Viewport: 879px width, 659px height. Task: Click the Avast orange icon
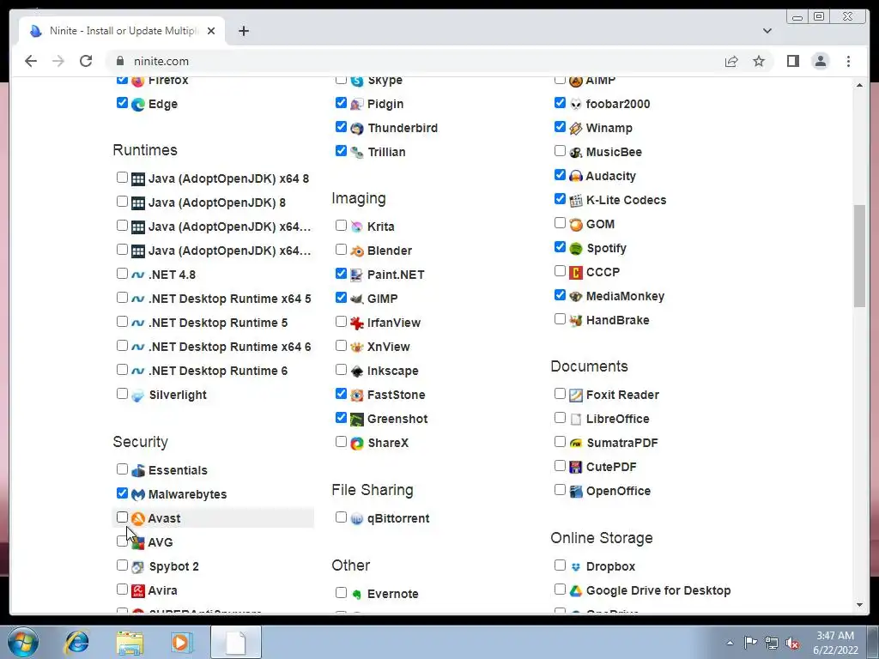coord(138,519)
